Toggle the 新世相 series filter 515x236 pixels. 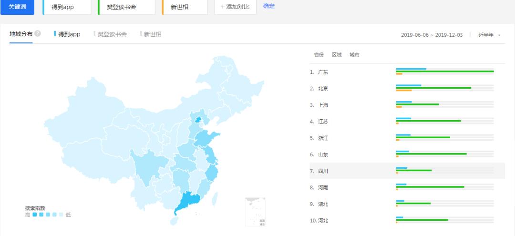(151, 34)
